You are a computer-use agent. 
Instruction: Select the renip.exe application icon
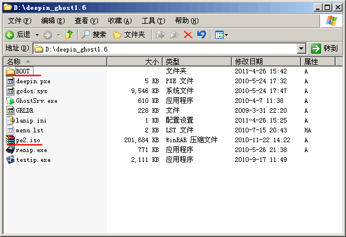[10, 150]
